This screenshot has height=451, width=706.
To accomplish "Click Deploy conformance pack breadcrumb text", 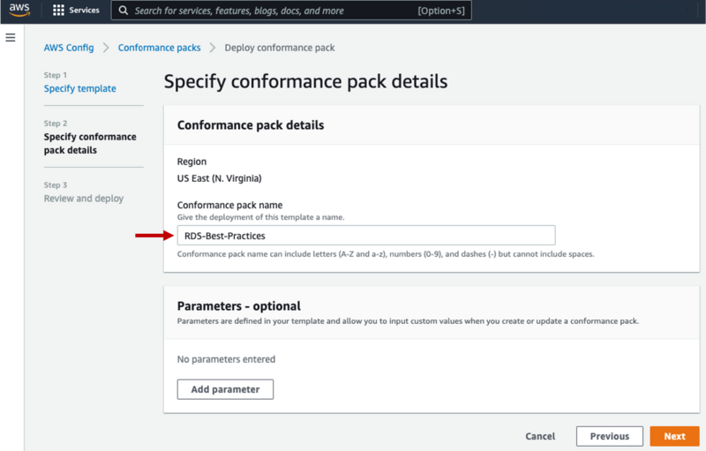I will coord(280,48).
